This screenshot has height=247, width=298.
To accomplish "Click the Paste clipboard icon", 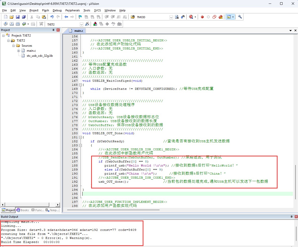I will [x=44, y=17].
